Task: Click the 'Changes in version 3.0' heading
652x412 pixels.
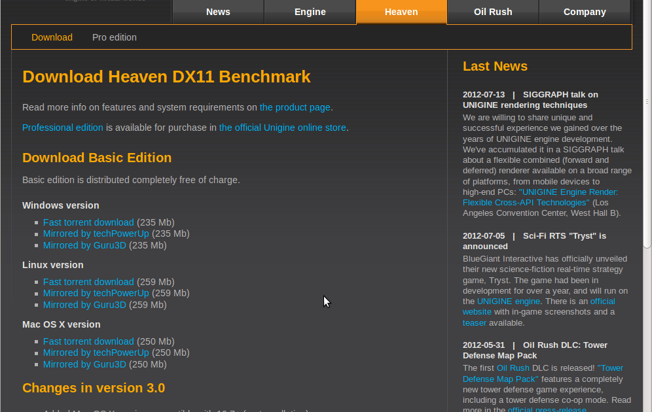Action: point(94,388)
